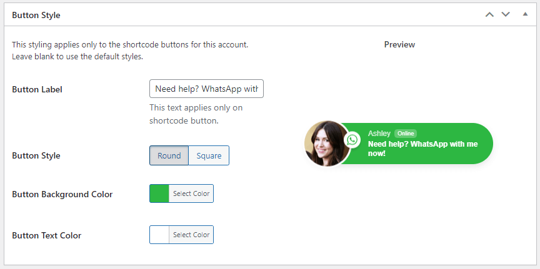Select the Square button style
The image size is (540, 269).
pos(209,155)
